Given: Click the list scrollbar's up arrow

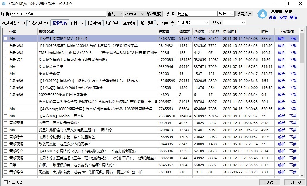Looking at the screenshot, I should (x=302, y=31).
